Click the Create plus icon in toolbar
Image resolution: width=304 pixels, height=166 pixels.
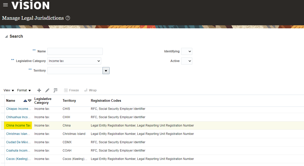[x=39, y=90]
